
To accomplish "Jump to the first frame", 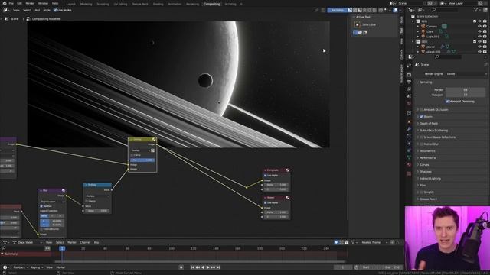I will coord(192,267).
